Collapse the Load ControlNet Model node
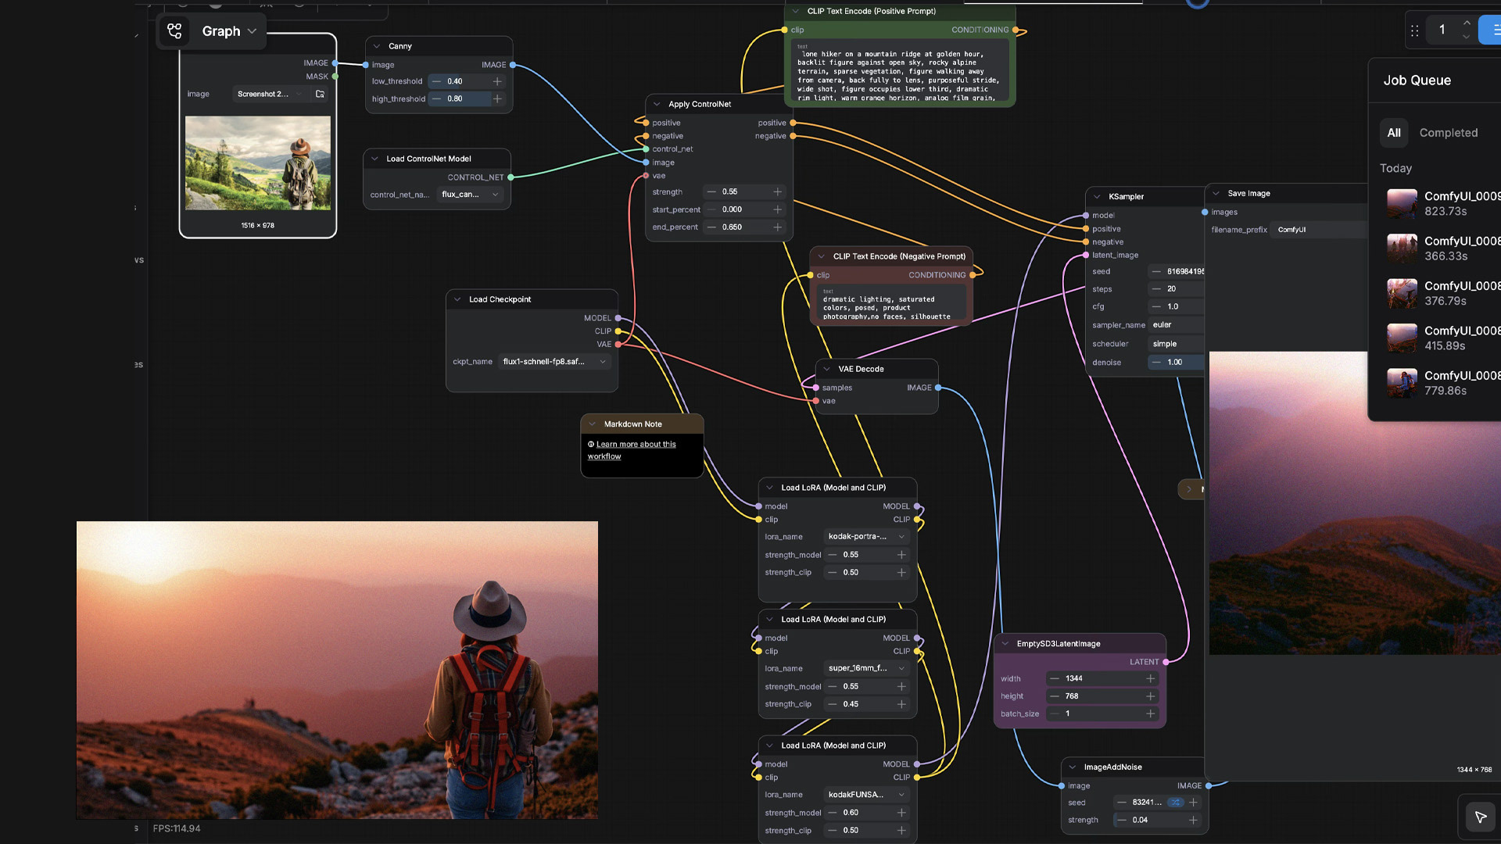 (374, 159)
